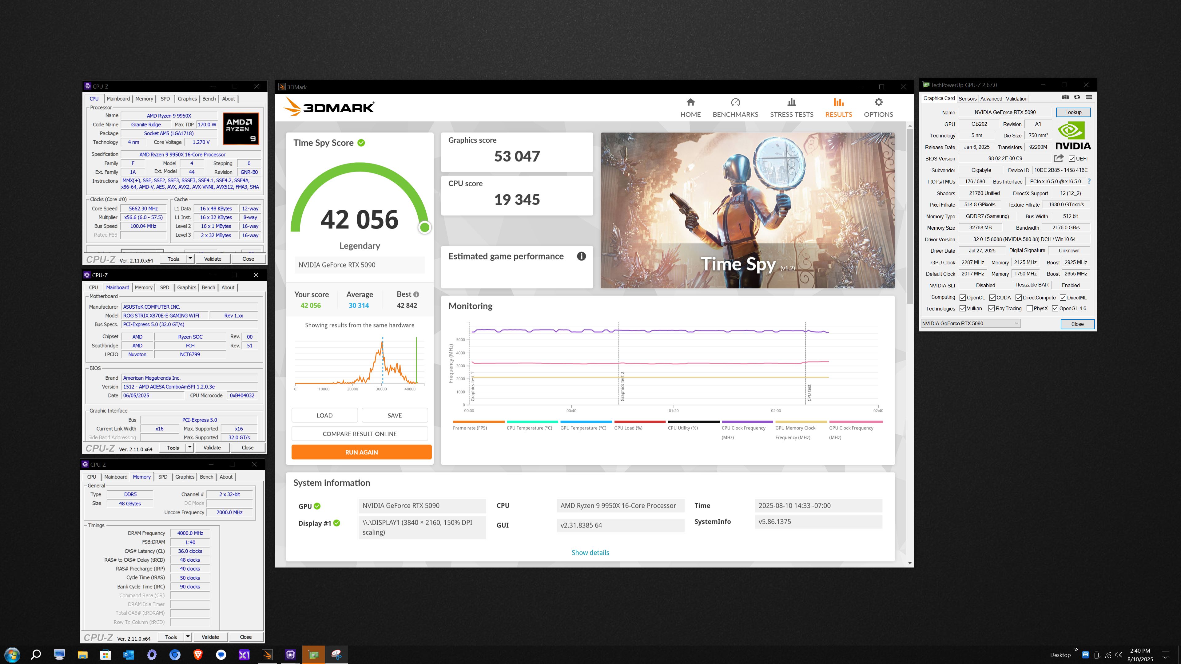Open the Stress Tests section
Screen dimensions: 1181x664
pos(791,108)
